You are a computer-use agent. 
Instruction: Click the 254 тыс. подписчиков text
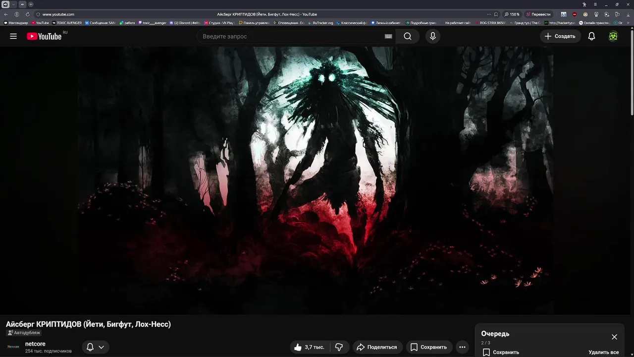(x=49, y=351)
